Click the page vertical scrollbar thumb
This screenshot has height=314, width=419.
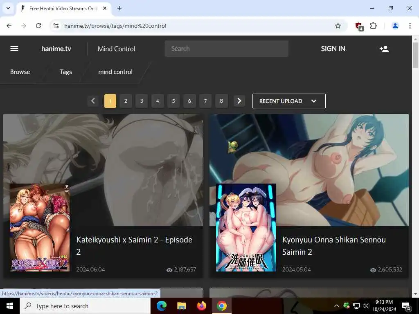click(416, 55)
